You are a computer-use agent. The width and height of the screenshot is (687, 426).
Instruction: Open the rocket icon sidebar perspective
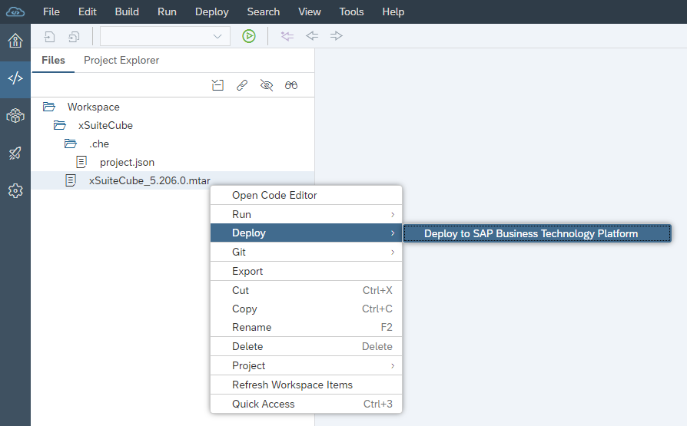click(15, 154)
